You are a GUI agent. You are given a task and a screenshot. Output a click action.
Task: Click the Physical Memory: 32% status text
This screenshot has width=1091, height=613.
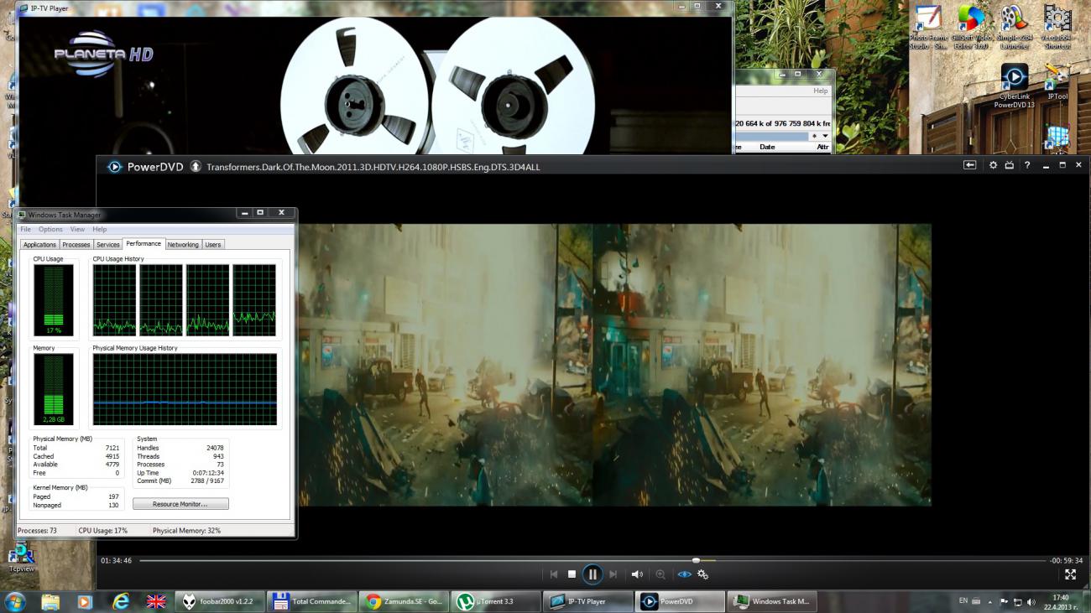click(186, 531)
